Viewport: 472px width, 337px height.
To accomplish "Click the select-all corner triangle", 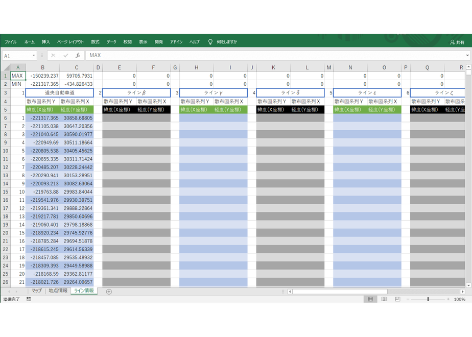I will 6,67.
